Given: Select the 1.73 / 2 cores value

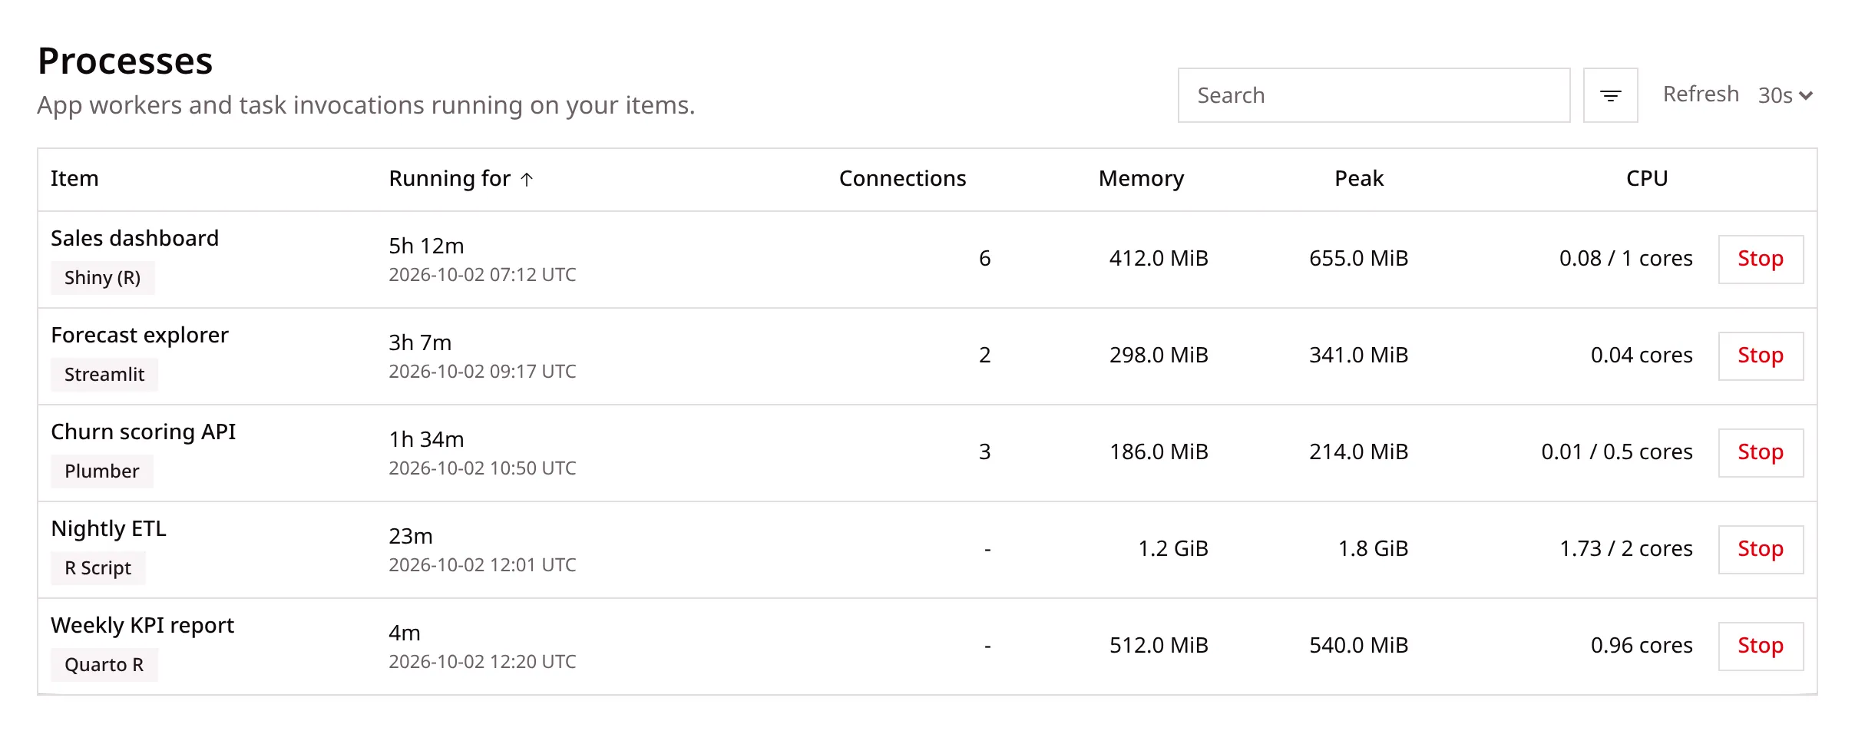Looking at the screenshot, I should pyautogui.click(x=1625, y=549).
